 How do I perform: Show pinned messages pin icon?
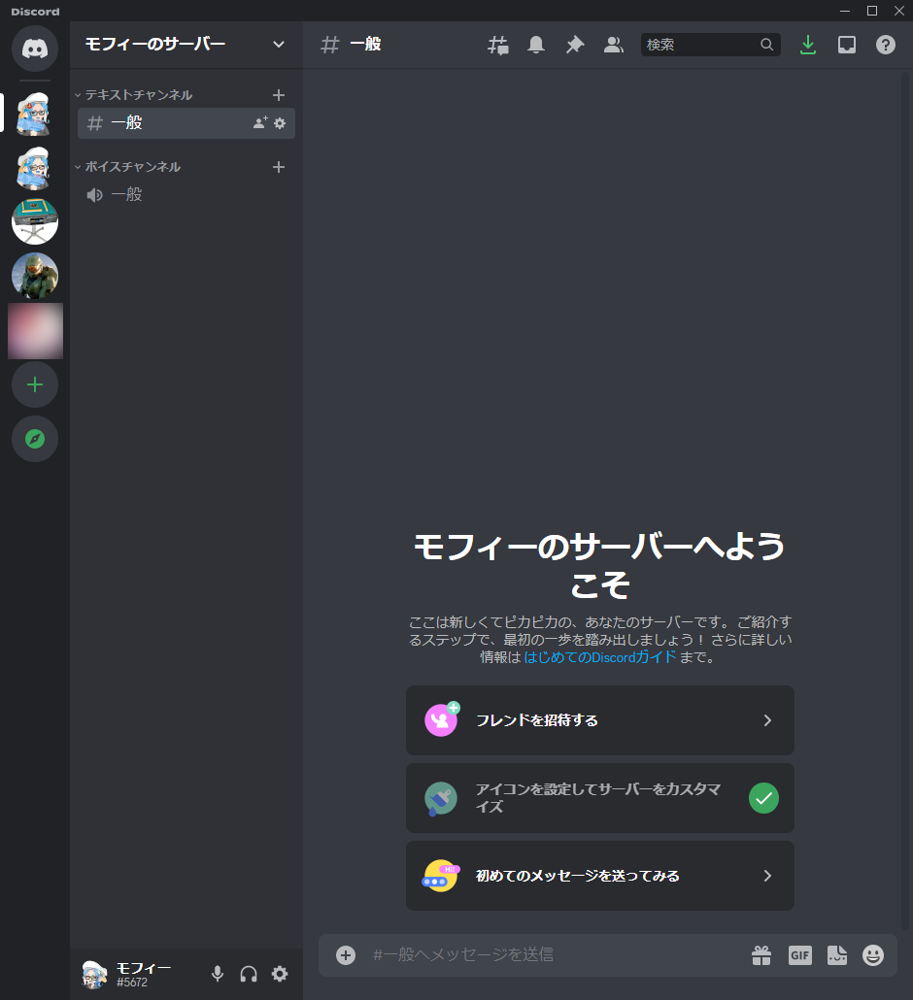575,45
